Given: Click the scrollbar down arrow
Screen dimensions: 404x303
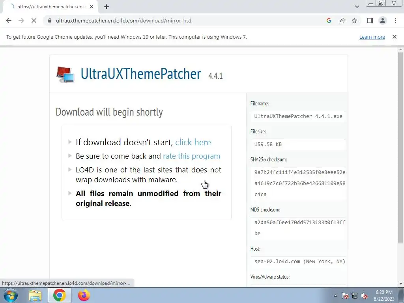Looking at the screenshot, I should pos(400,283).
